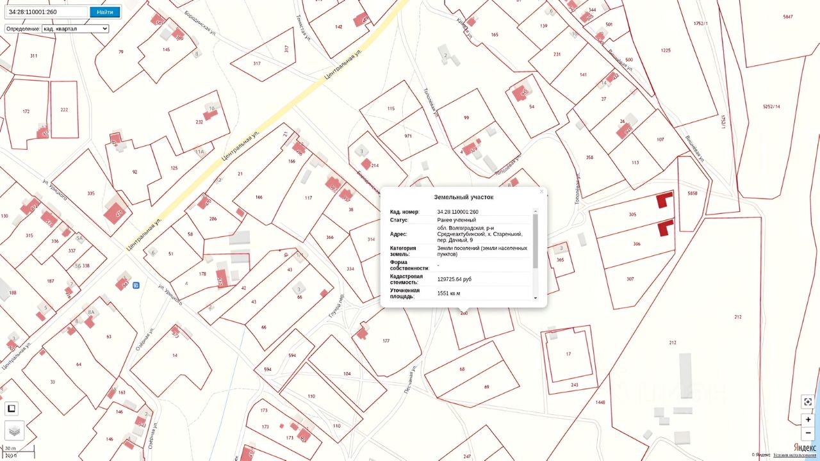Open the Условия использования link
The image size is (820, 461).
tap(794, 455)
